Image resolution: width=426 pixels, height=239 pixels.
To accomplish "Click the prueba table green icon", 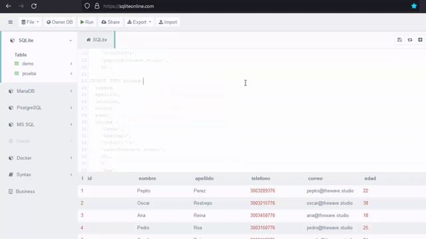I will [x=17, y=74].
